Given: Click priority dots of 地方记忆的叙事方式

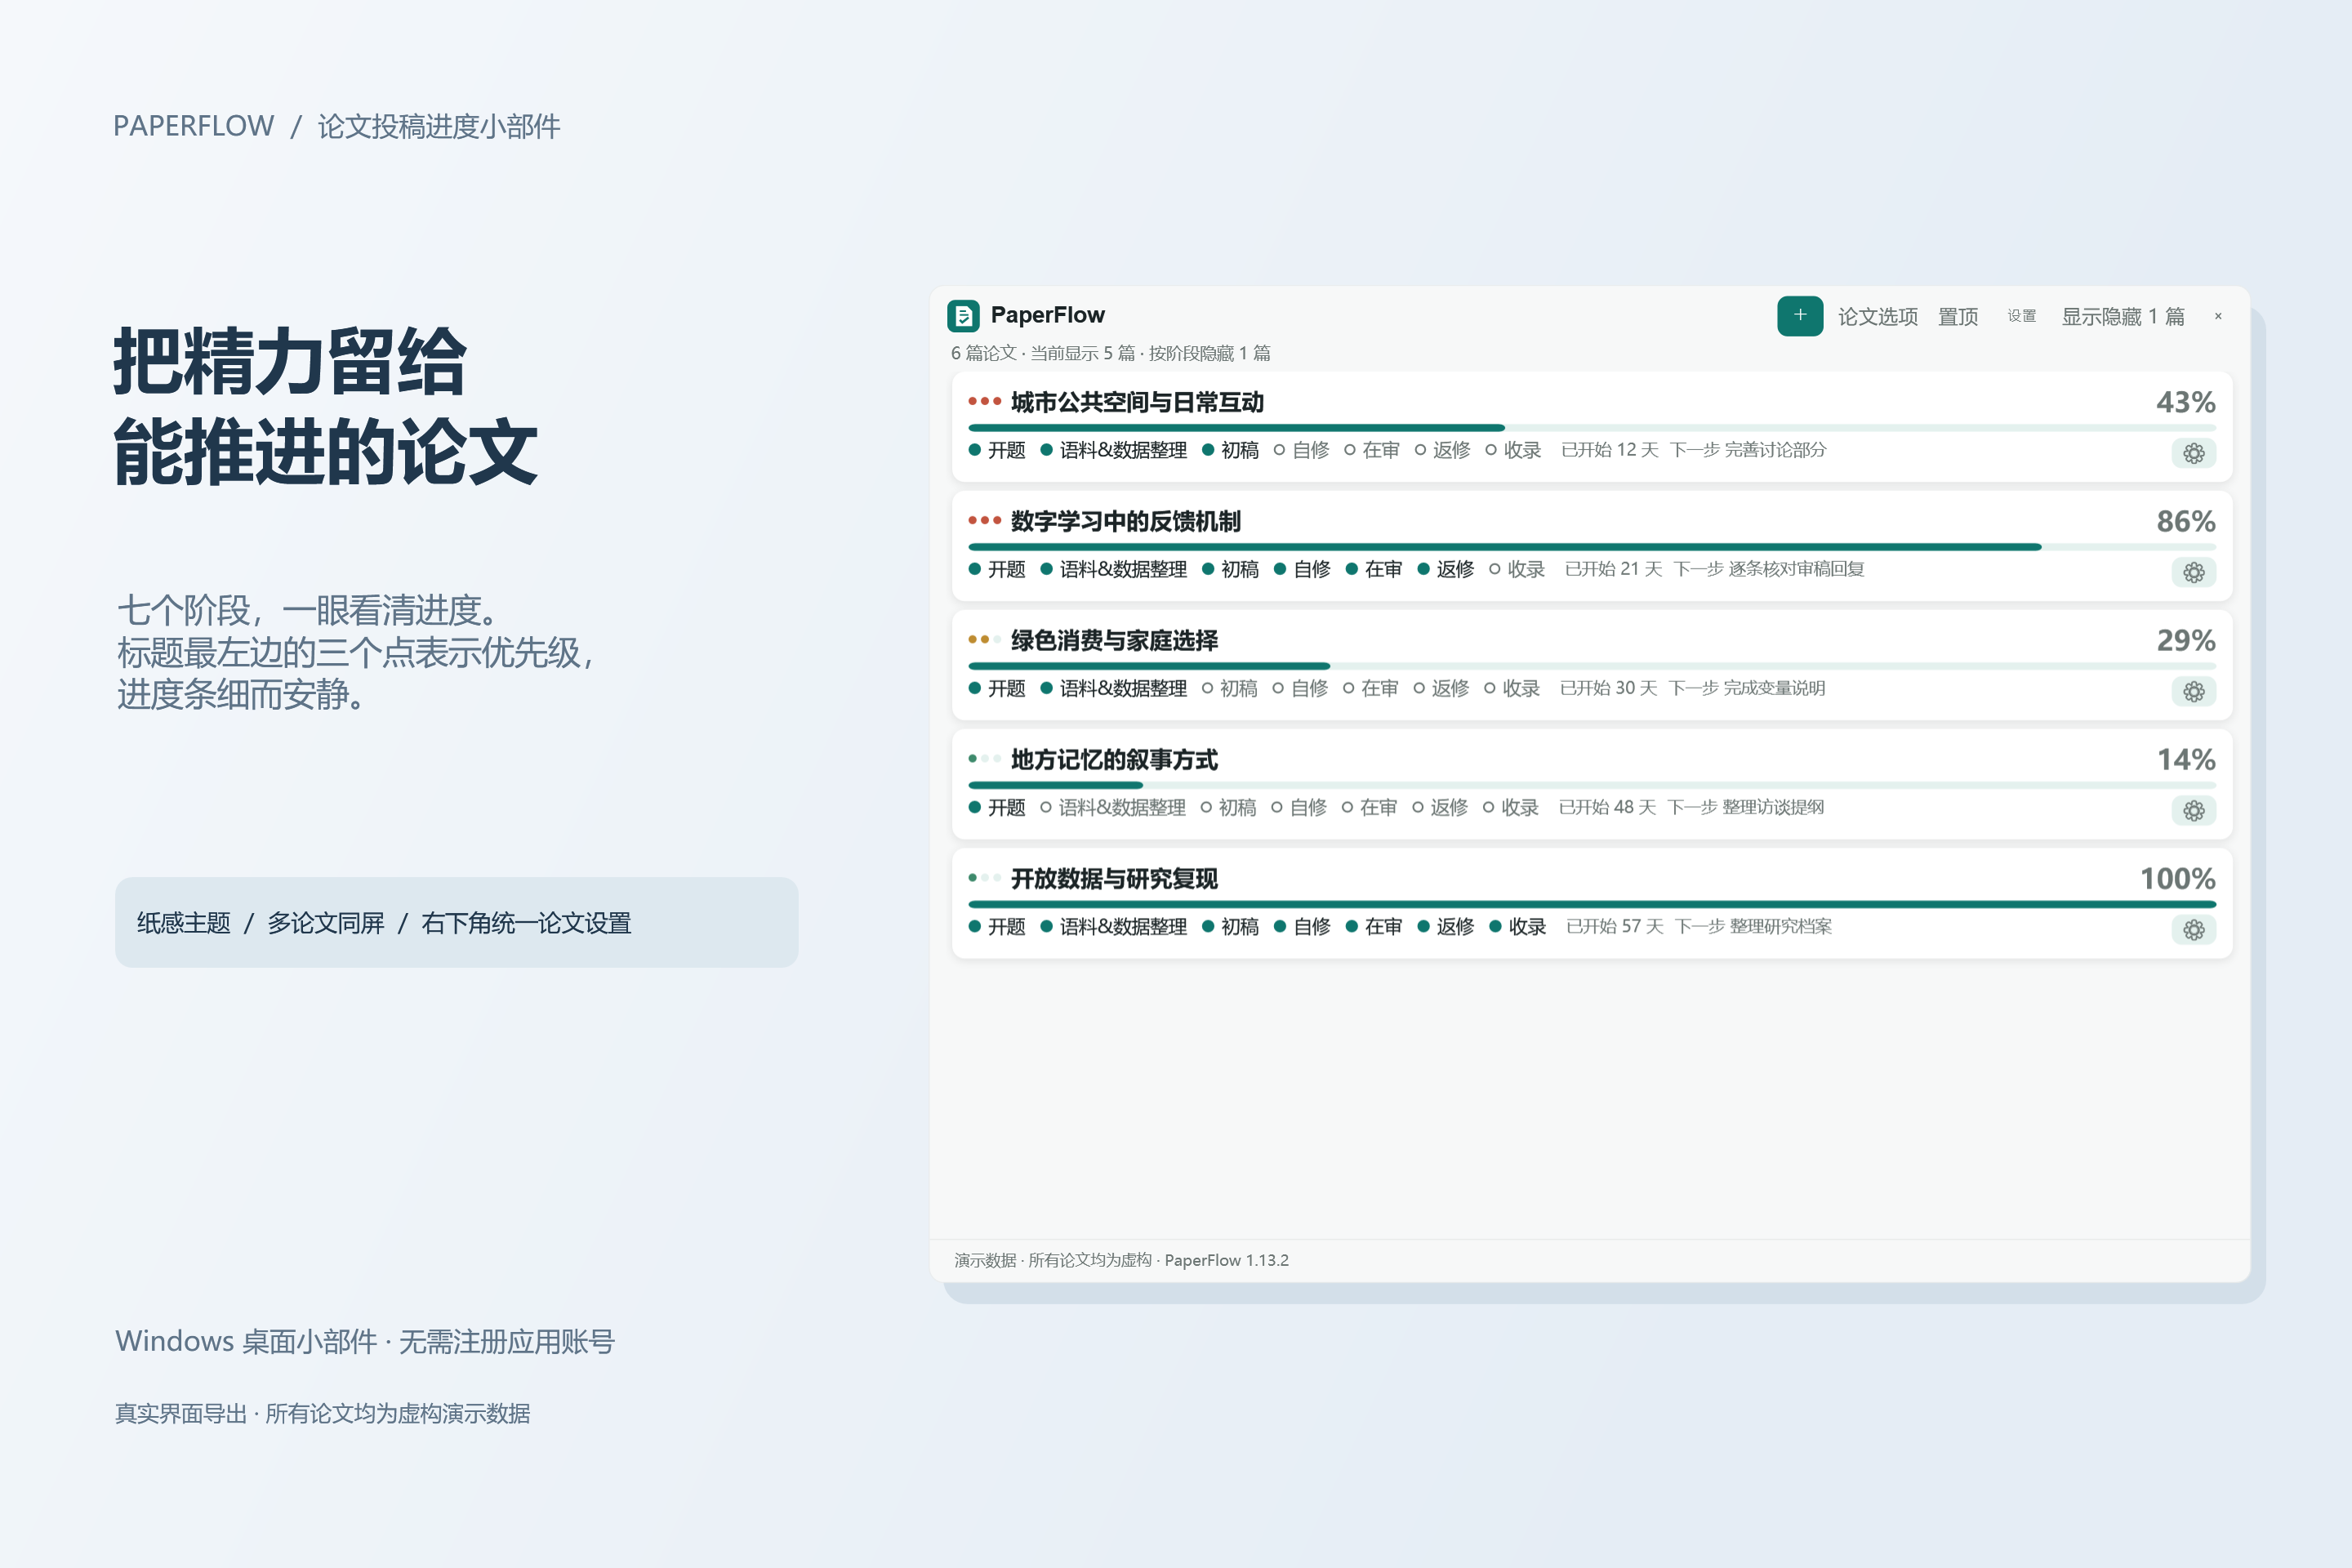Looking at the screenshot, I should coord(984,758).
